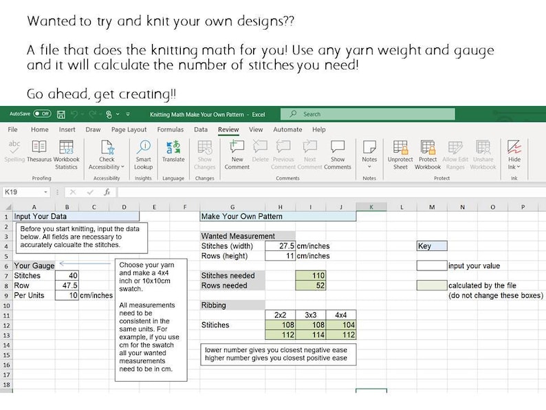Image resolution: width=546 pixels, height=410 pixels.
Task: Select the Stitches width cell 27.5
Action: pyautogui.click(x=281, y=246)
